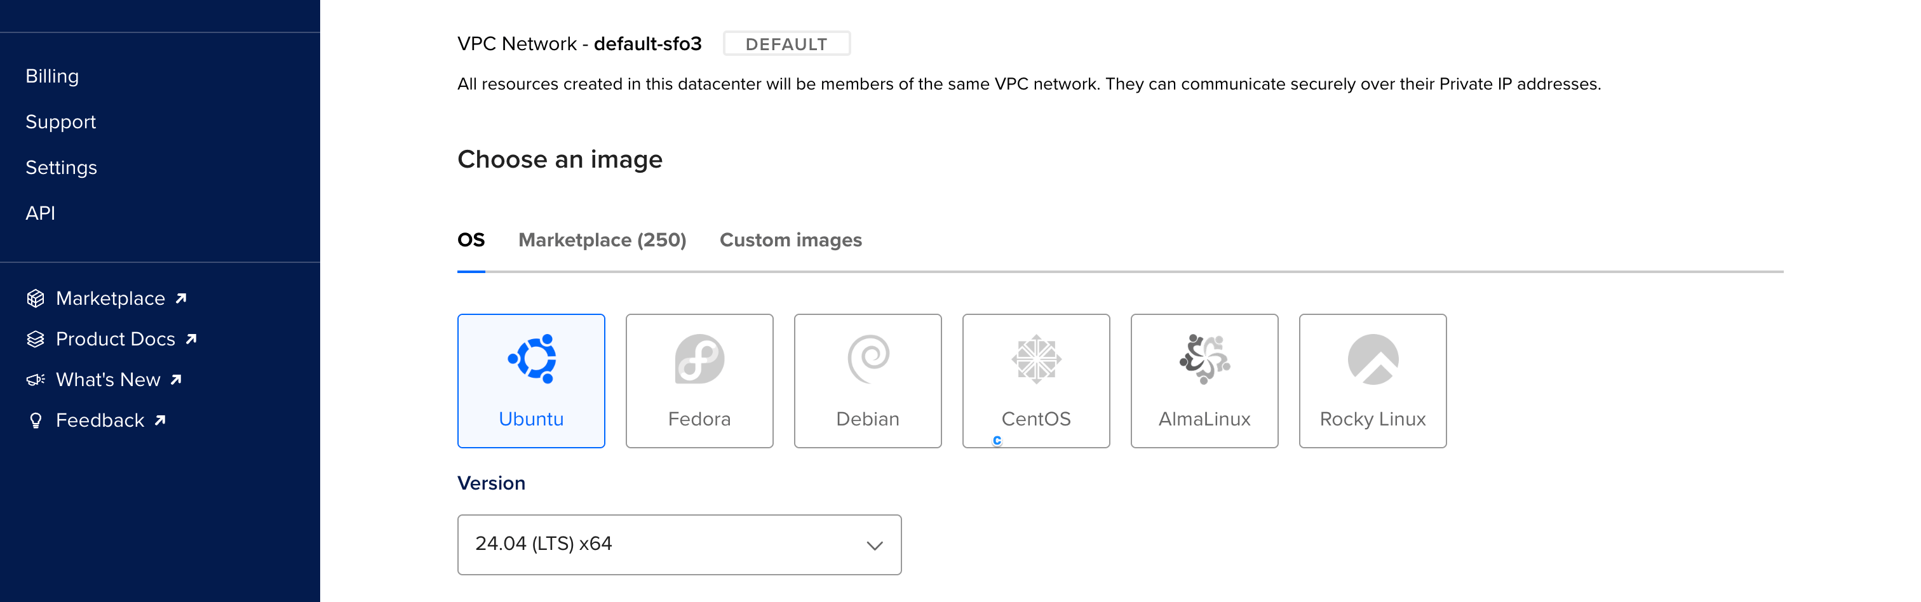The width and height of the screenshot is (1921, 602).
Task: Expand the 24.04 (LTS) x64 selector
Action: (x=678, y=545)
